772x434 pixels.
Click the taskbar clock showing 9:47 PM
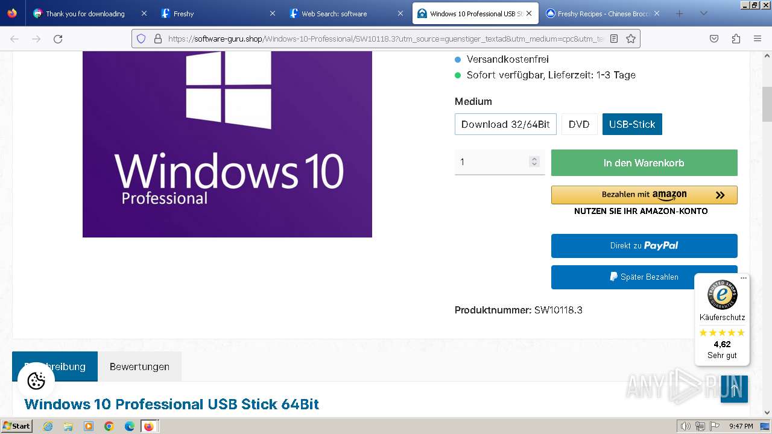[x=741, y=426]
